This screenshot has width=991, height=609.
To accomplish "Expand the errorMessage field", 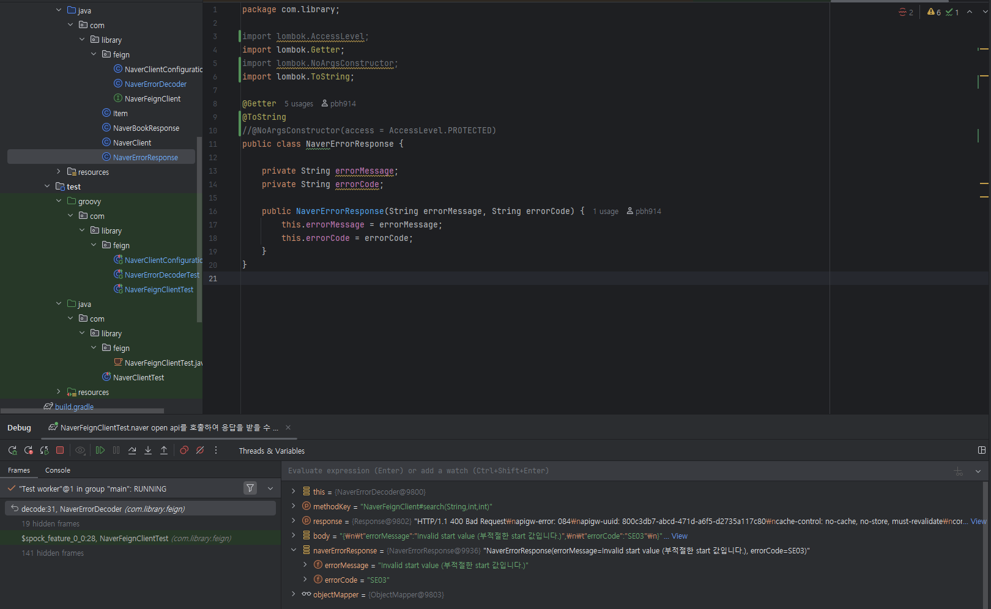I will click(x=305, y=565).
